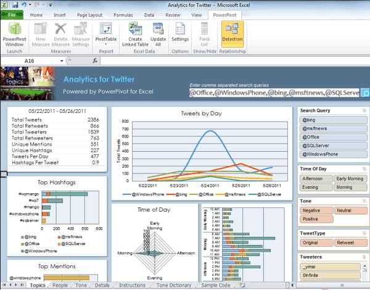Switch to the Formulas tab
This screenshot has width=370, height=290.
coord(123,15)
